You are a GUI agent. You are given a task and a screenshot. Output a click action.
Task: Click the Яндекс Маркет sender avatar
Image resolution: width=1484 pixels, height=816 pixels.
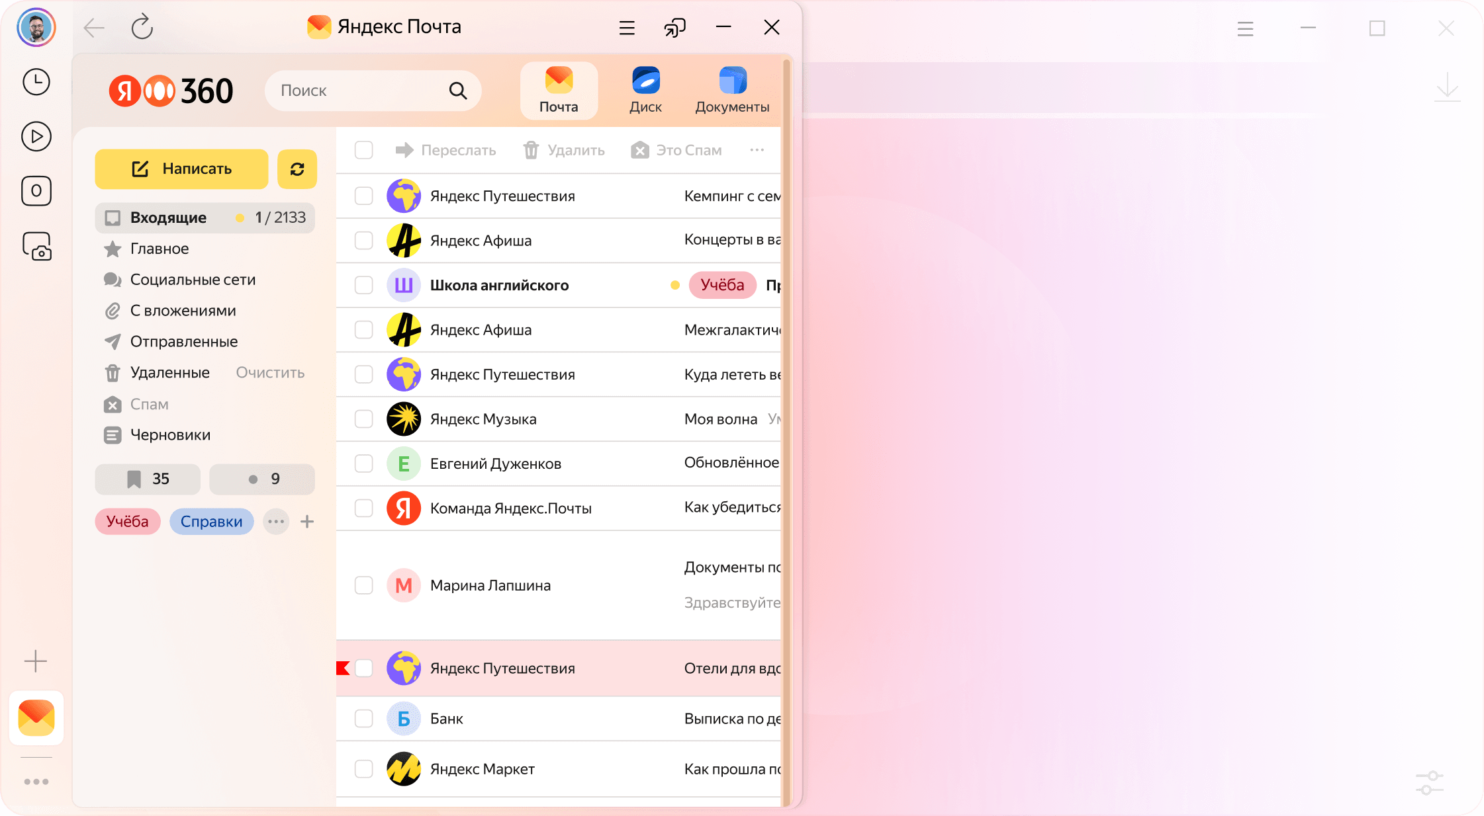tap(404, 769)
